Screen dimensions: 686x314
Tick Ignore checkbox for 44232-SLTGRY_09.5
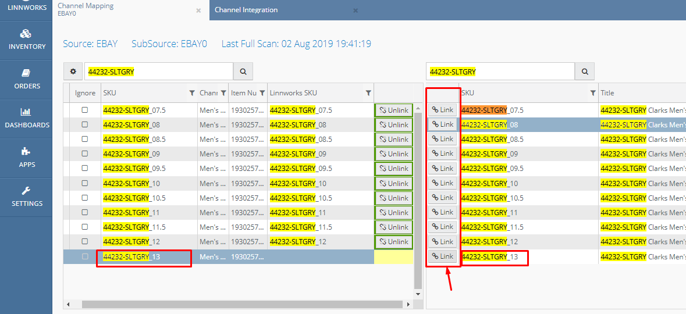(85, 169)
